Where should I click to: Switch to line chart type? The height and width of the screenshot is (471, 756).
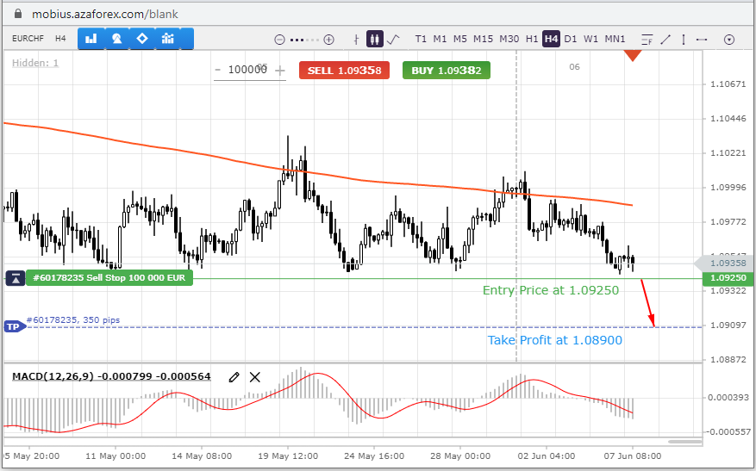click(x=393, y=40)
